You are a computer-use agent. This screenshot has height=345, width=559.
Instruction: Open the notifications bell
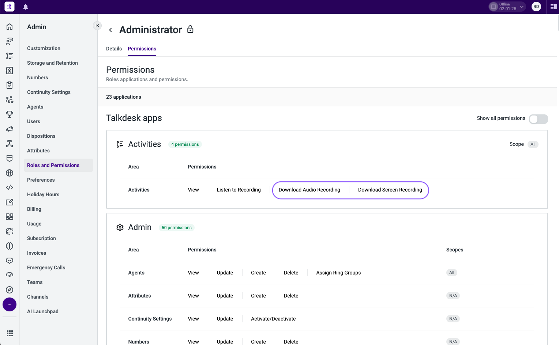pos(26,7)
